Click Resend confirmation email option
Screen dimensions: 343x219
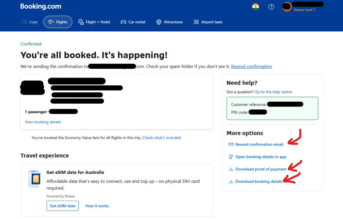point(256,144)
